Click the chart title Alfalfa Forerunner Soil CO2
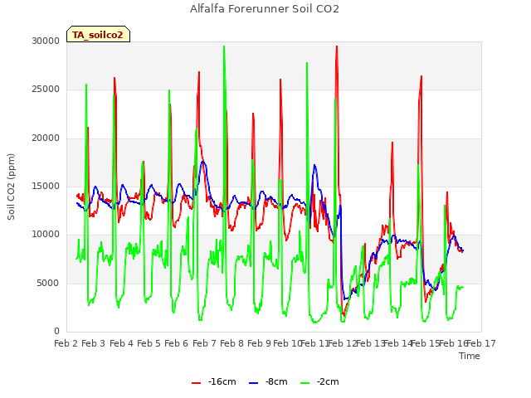531x398 pixels. (265, 9)
